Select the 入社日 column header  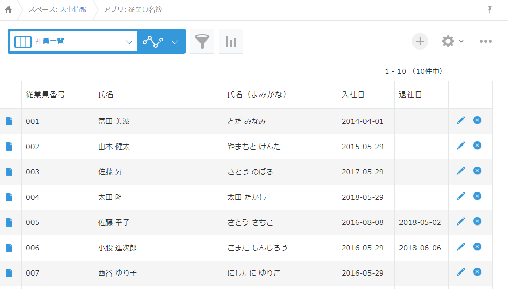pyautogui.click(x=353, y=94)
